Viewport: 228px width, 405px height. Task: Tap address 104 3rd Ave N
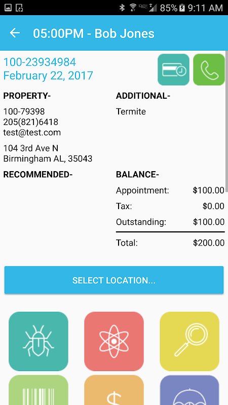31,148
